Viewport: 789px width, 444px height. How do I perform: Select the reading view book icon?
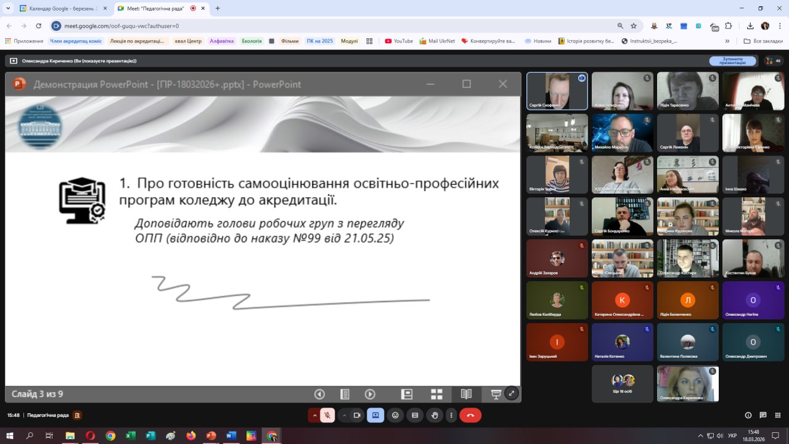pyautogui.click(x=466, y=394)
